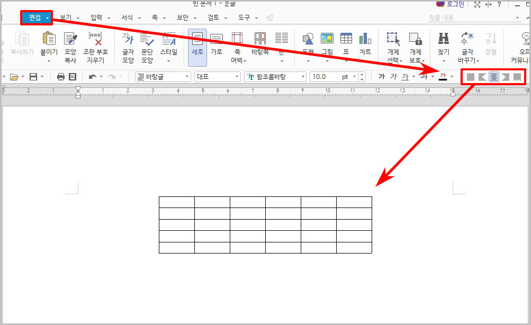The image size is (531, 325).
Task: Click the 글자 바꾸기 character replace icon
Action: [467, 38]
